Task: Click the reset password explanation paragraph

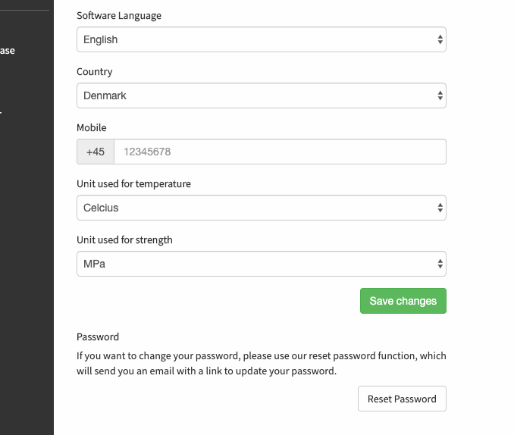Action: (262, 363)
